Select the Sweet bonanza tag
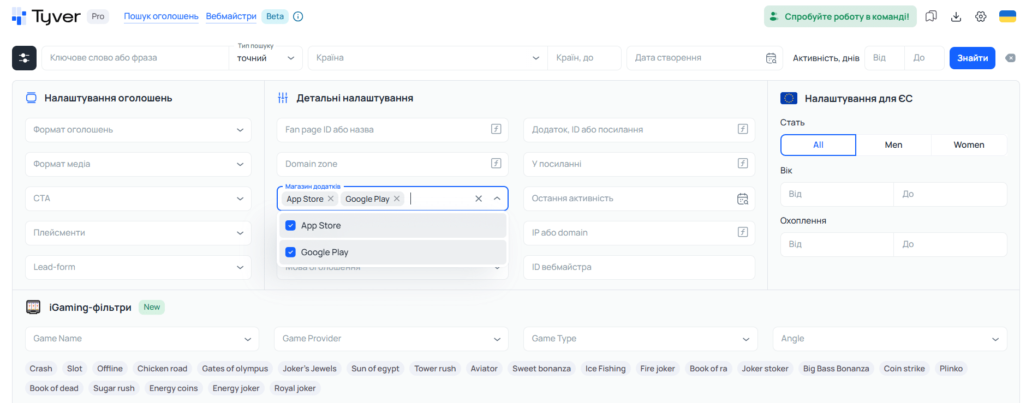The image size is (1026, 403). pyautogui.click(x=541, y=369)
